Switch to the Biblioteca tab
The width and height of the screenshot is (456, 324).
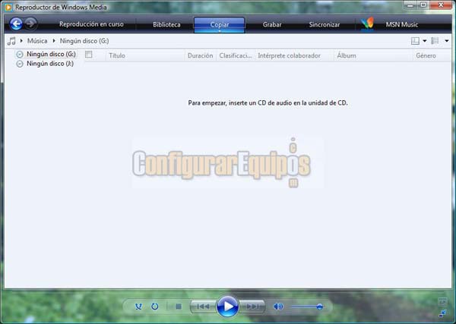pyautogui.click(x=166, y=25)
